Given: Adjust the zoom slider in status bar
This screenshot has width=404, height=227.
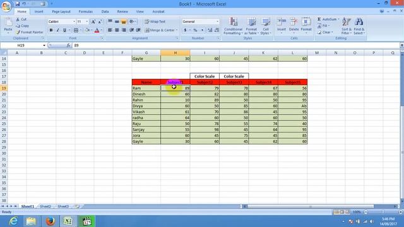Looking at the screenshot, I should 383,212.
